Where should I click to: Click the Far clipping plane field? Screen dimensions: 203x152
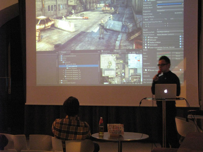tap(176, 19)
